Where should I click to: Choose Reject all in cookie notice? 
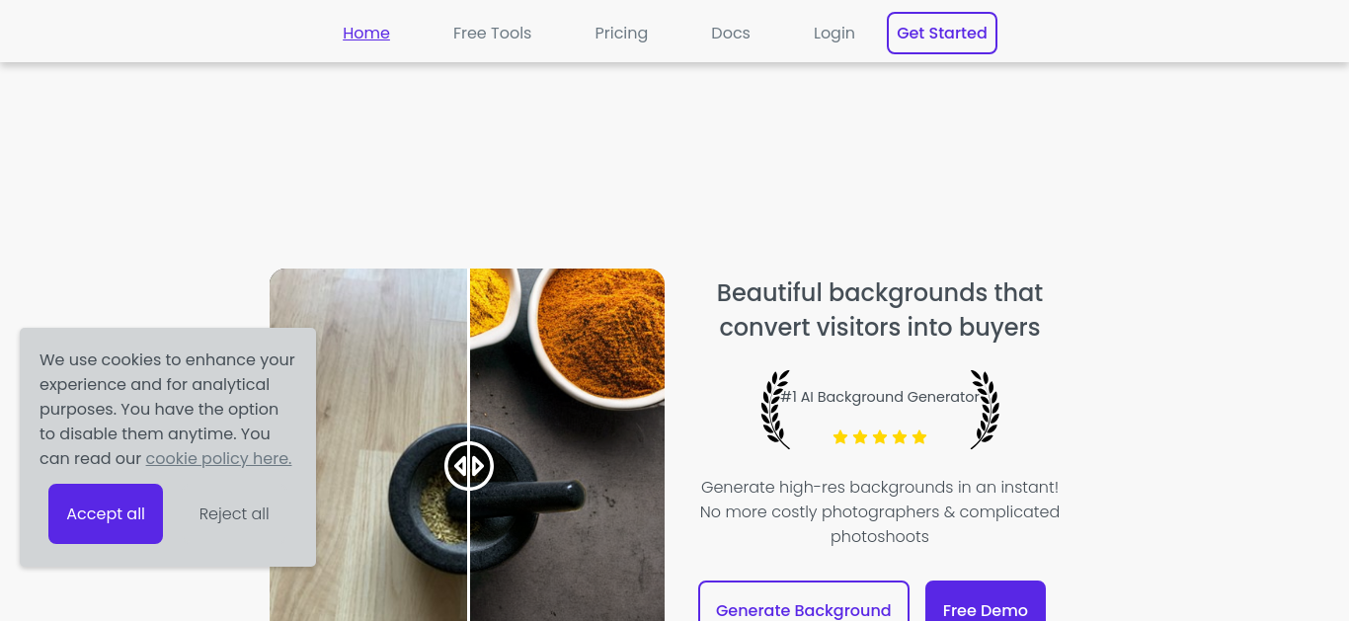click(x=234, y=513)
